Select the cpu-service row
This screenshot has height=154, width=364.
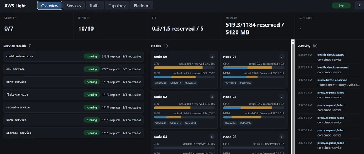74,69
